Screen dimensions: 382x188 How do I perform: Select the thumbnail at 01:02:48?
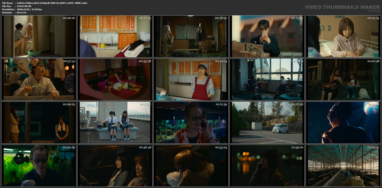tap(343, 79)
